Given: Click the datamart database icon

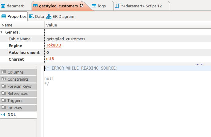Looking at the screenshot, I should pos(3,6).
